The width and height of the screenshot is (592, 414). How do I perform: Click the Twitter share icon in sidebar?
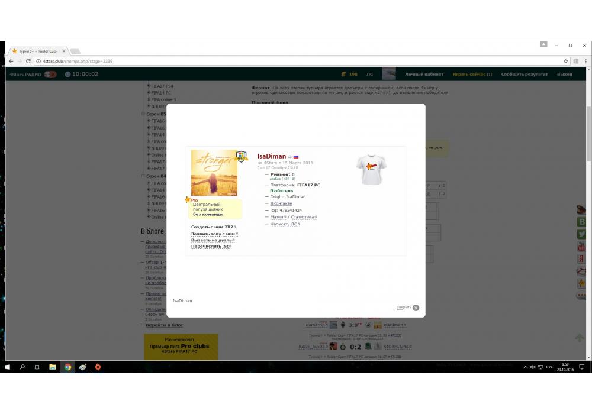tap(582, 234)
